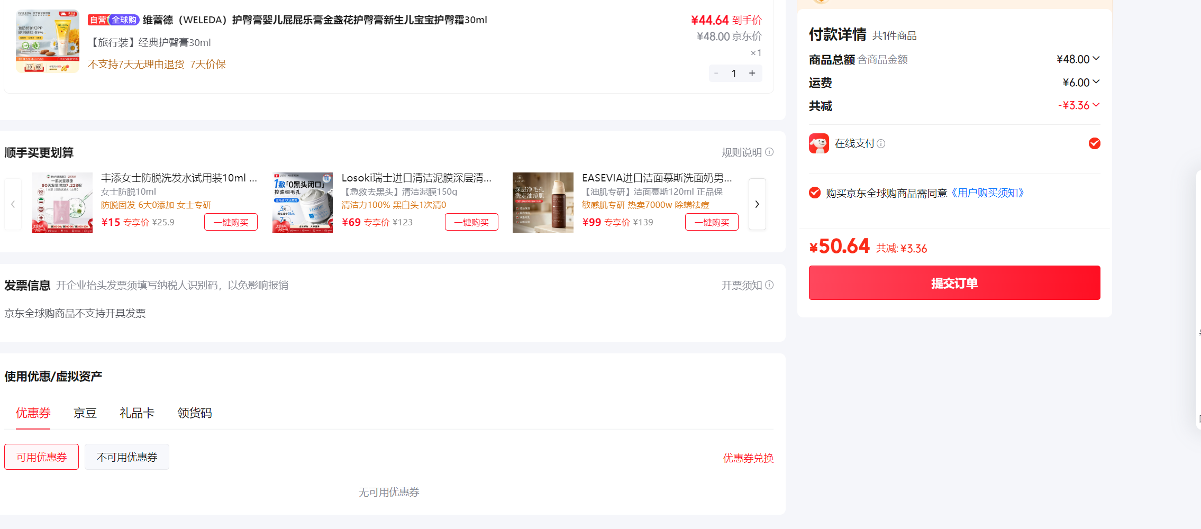Screen dimensions: 1201x529
Task: Click 一键购买 for EASEVIA 洁面慕斯
Action: (x=712, y=222)
